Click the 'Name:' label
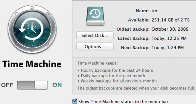The image size is (196, 104). point(143,11)
